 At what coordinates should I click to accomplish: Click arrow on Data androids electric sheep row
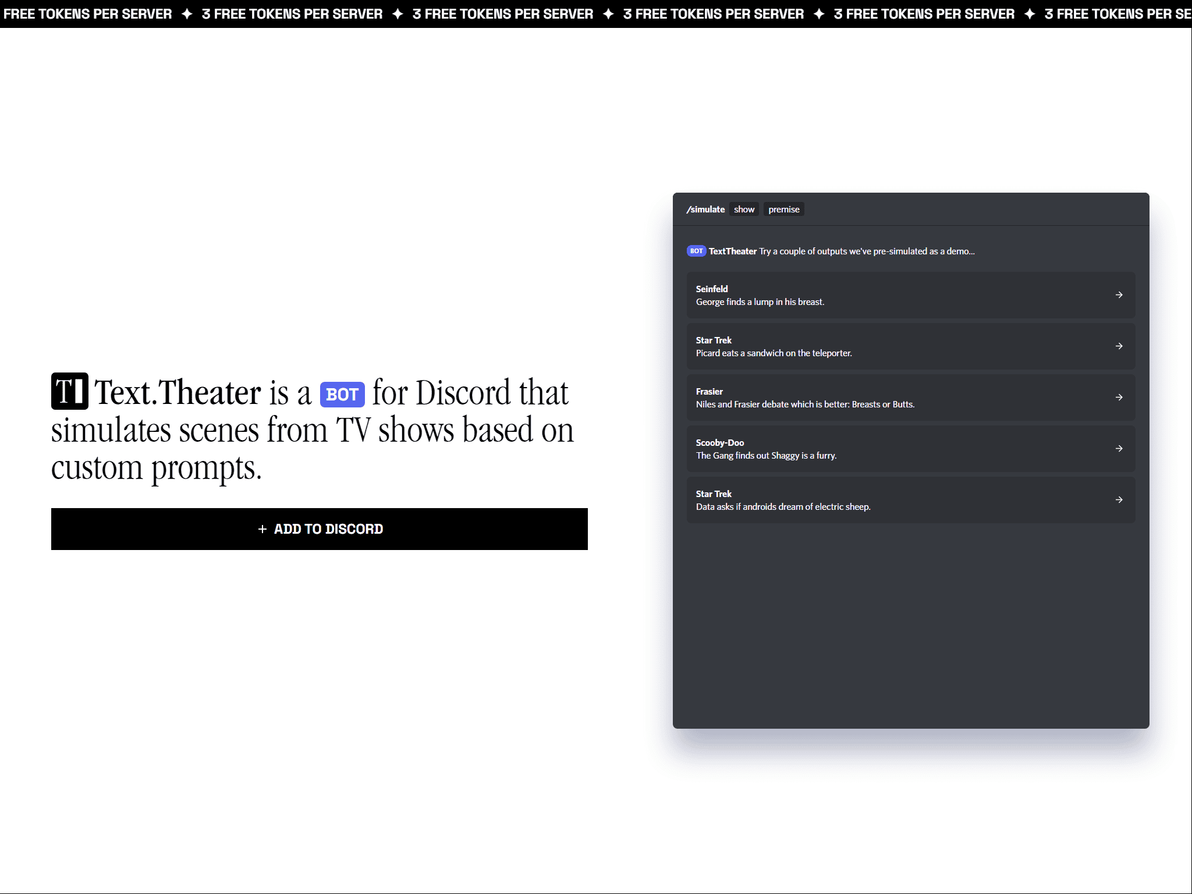click(x=1119, y=500)
